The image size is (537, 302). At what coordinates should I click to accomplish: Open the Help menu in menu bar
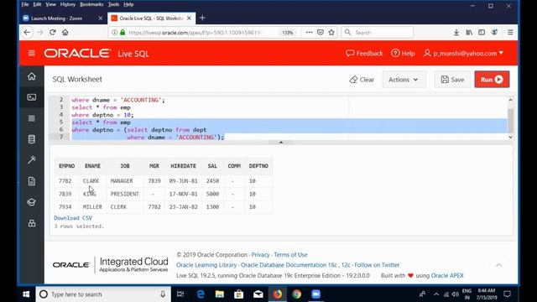128,4
